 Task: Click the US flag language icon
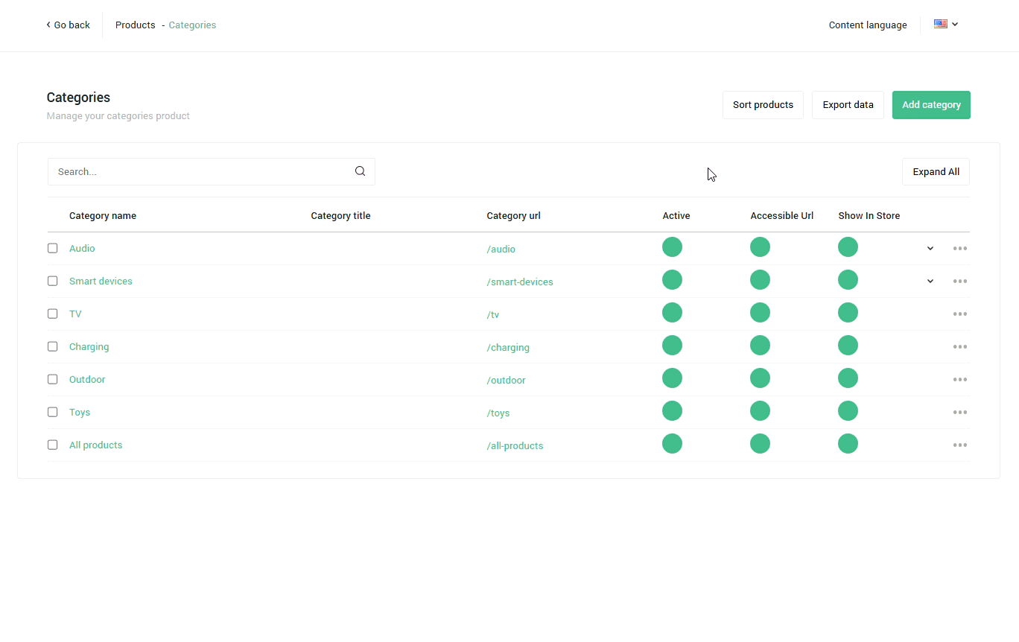coord(940,24)
